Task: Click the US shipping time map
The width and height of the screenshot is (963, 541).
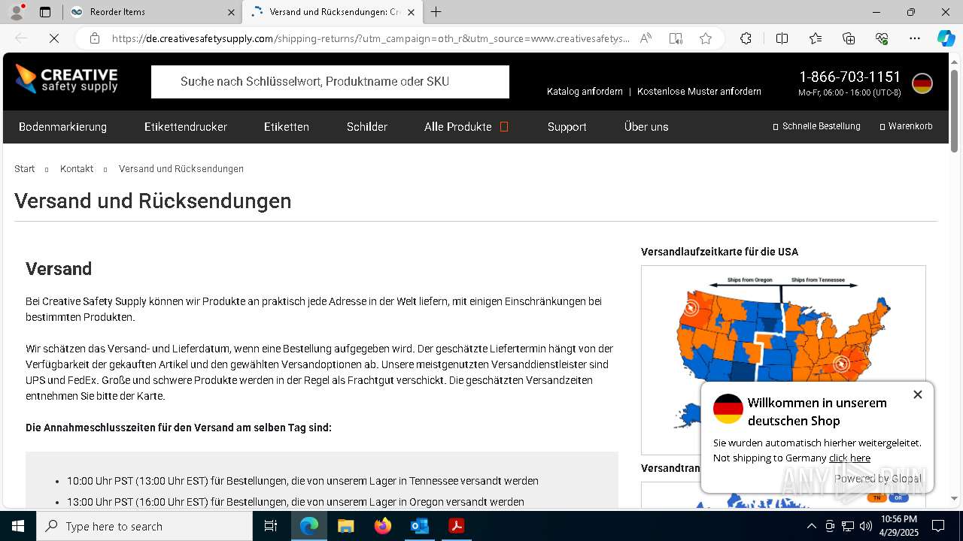Action: (783, 360)
